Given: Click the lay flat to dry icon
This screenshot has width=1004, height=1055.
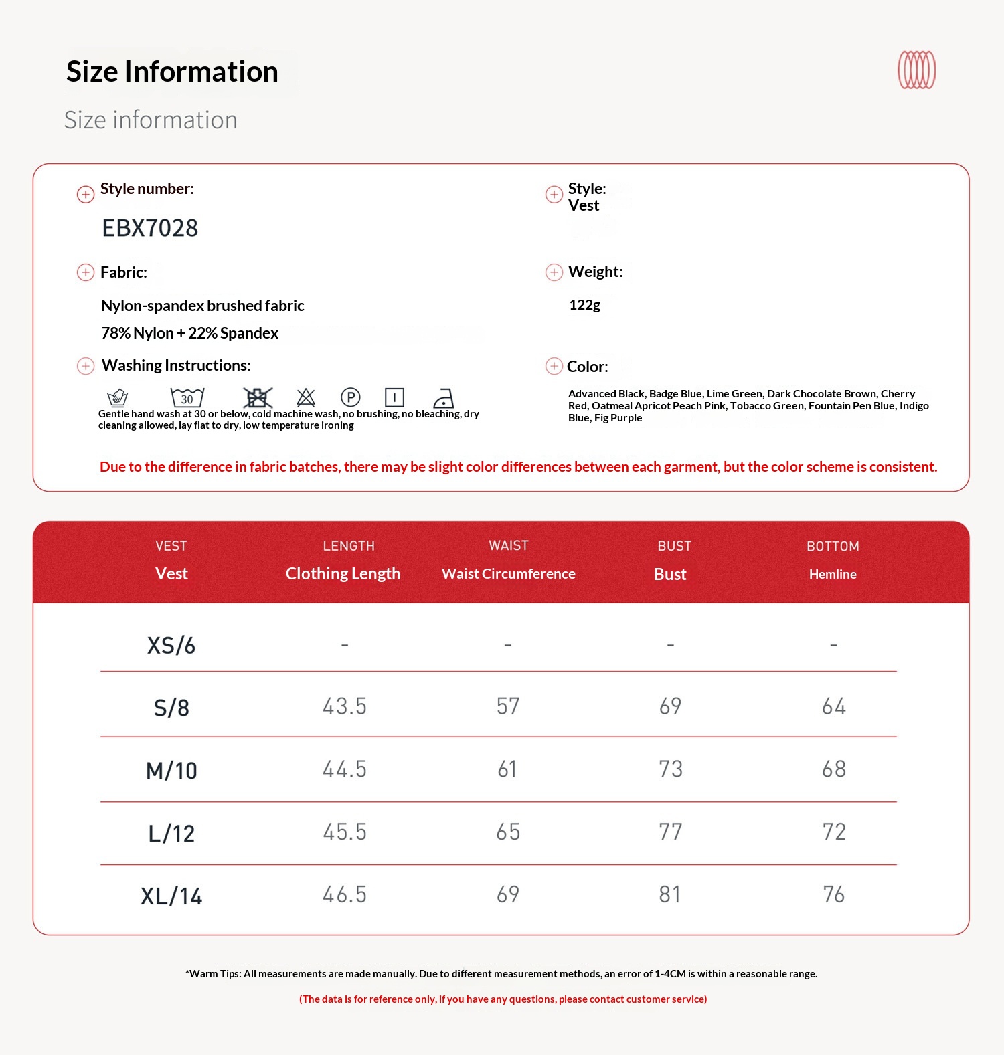Looking at the screenshot, I should [394, 397].
